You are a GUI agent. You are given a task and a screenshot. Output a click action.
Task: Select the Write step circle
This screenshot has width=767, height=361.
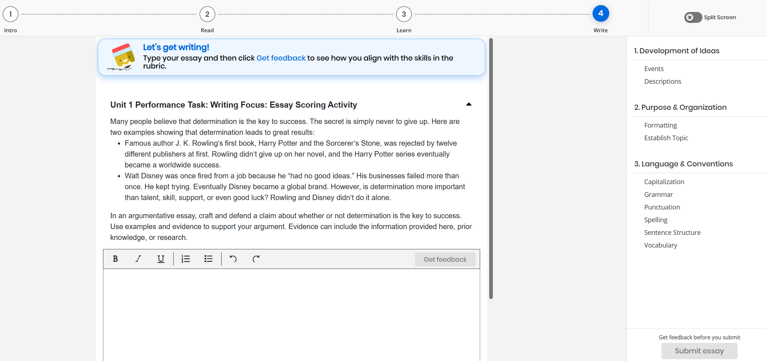click(600, 13)
